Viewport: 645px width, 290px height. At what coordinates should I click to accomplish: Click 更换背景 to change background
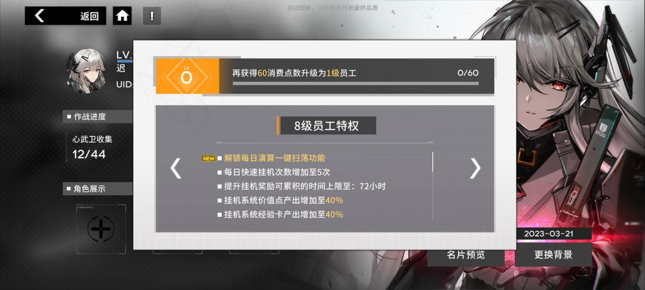553,255
